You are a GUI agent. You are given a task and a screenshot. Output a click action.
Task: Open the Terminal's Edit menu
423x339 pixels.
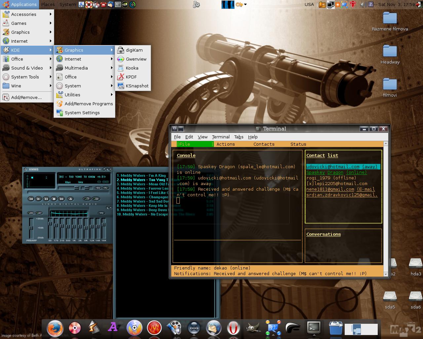[189, 137]
